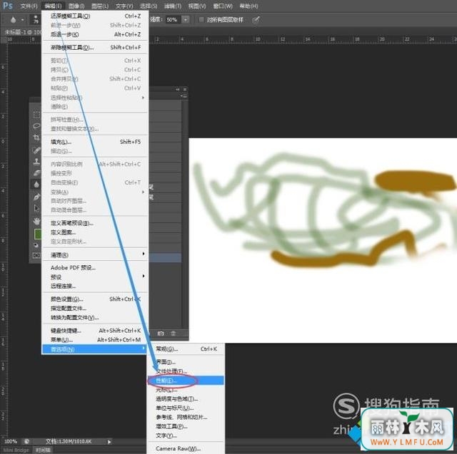Open the floating panel flyout menu
This screenshot has width=457, height=454.
(x=184, y=96)
